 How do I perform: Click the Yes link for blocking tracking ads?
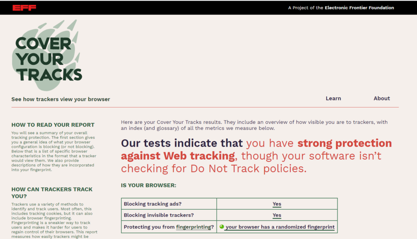277,204
